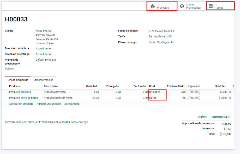Click the Cliente Previsualizar globe icon

(x=182, y=6)
